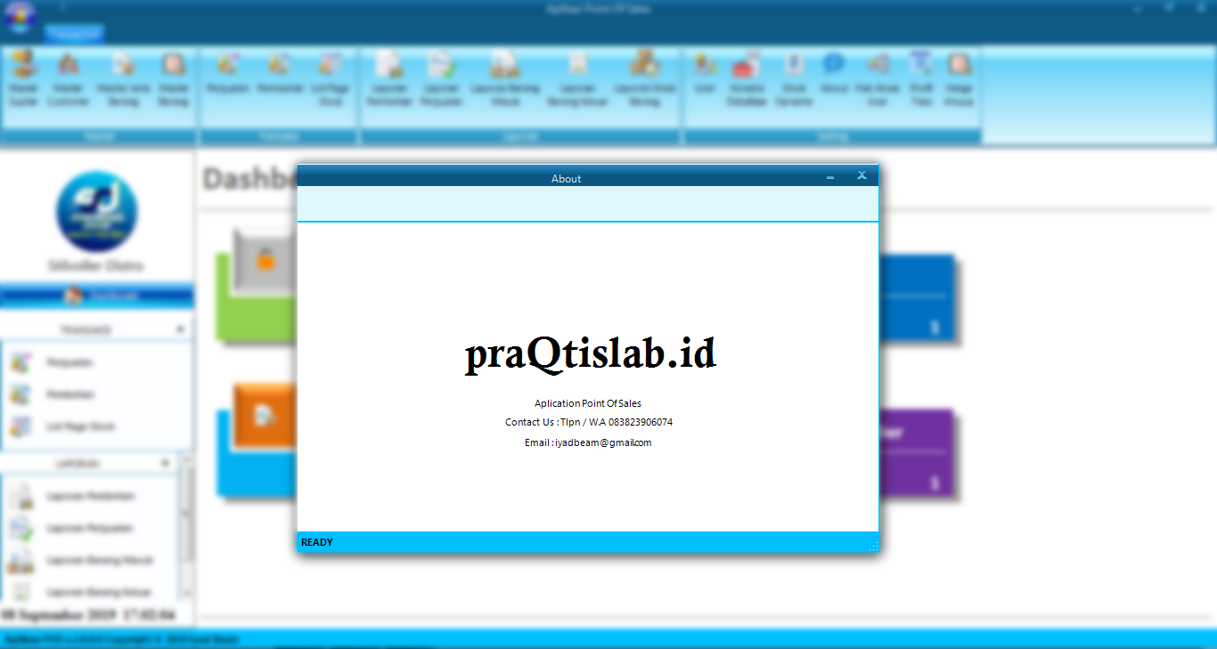Viewport: 1217px width, 649px height.
Task: Open Master Customer in the ribbon
Action: (69, 78)
